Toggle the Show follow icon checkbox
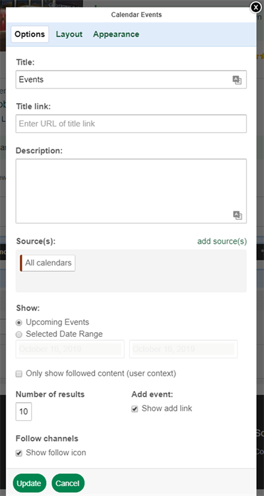Image resolution: width=264 pixels, height=496 pixels. click(x=19, y=453)
